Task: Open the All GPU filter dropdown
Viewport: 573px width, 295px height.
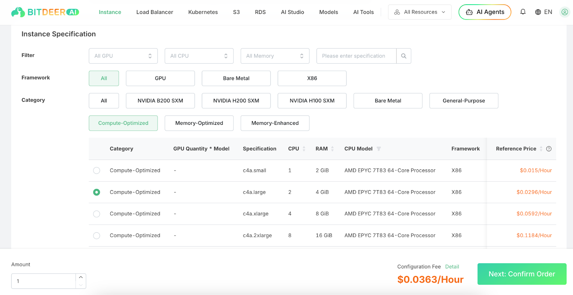Action: tap(123, 56)
